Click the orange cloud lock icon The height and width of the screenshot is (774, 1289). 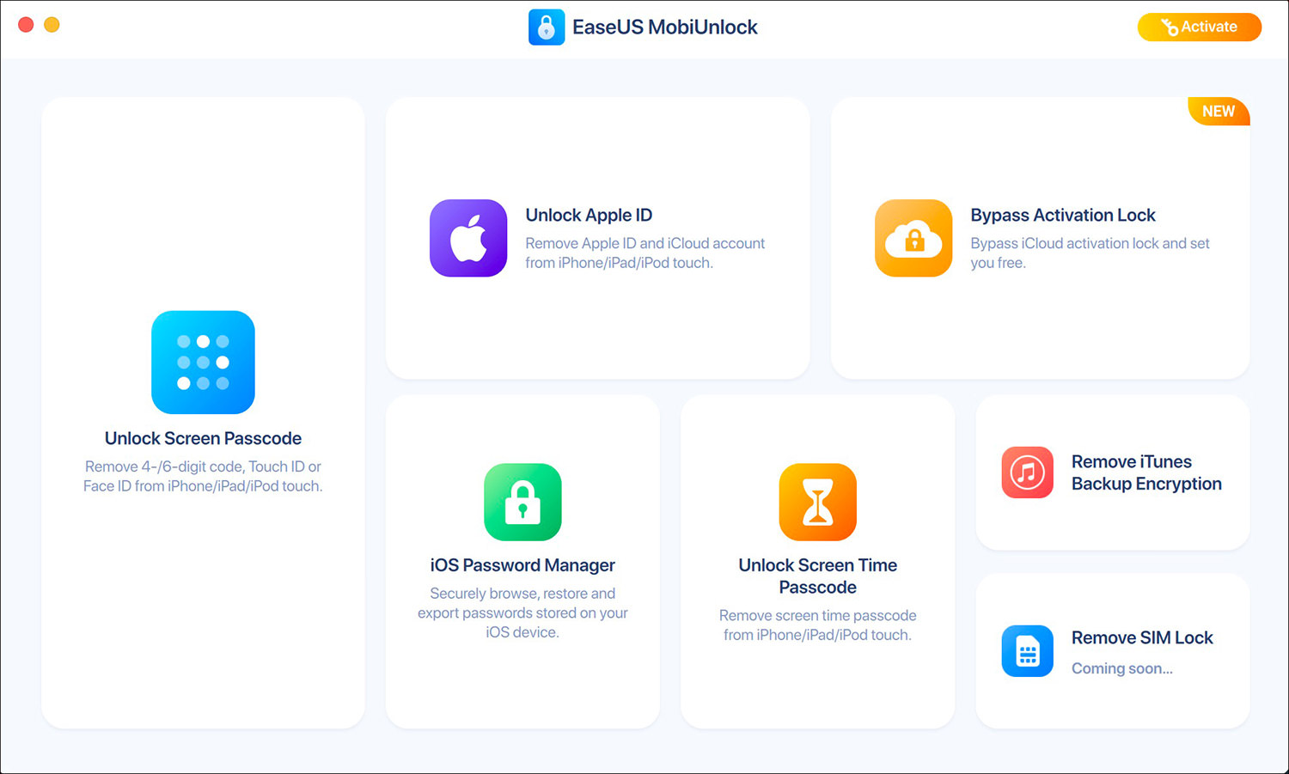click(913, 238)
